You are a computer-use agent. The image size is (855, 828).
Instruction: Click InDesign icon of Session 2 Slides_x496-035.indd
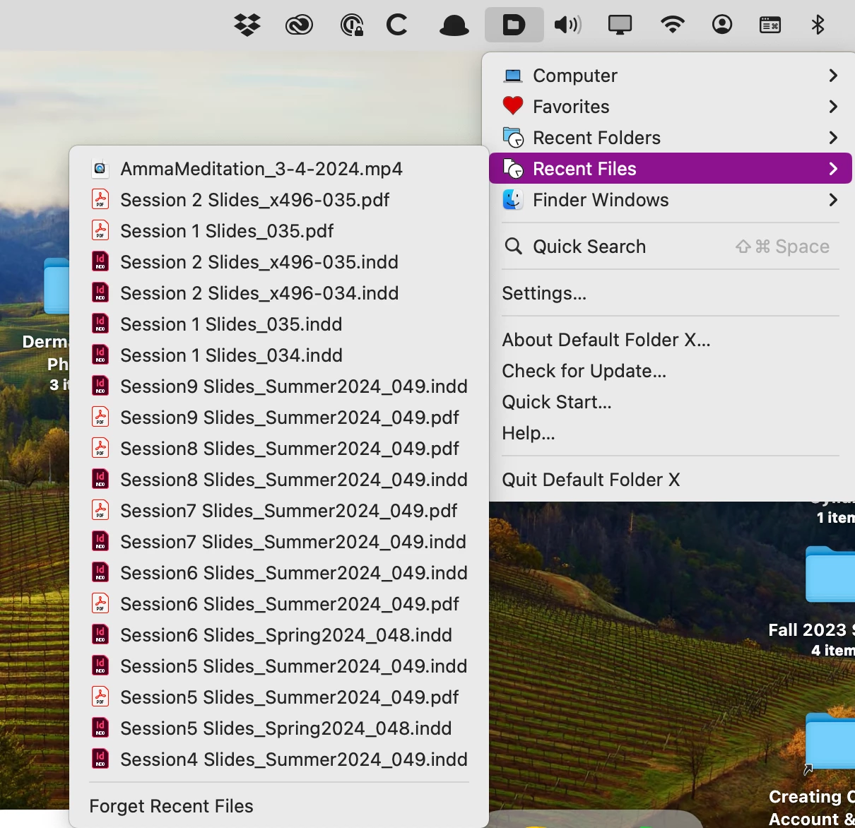coord(100,262)
